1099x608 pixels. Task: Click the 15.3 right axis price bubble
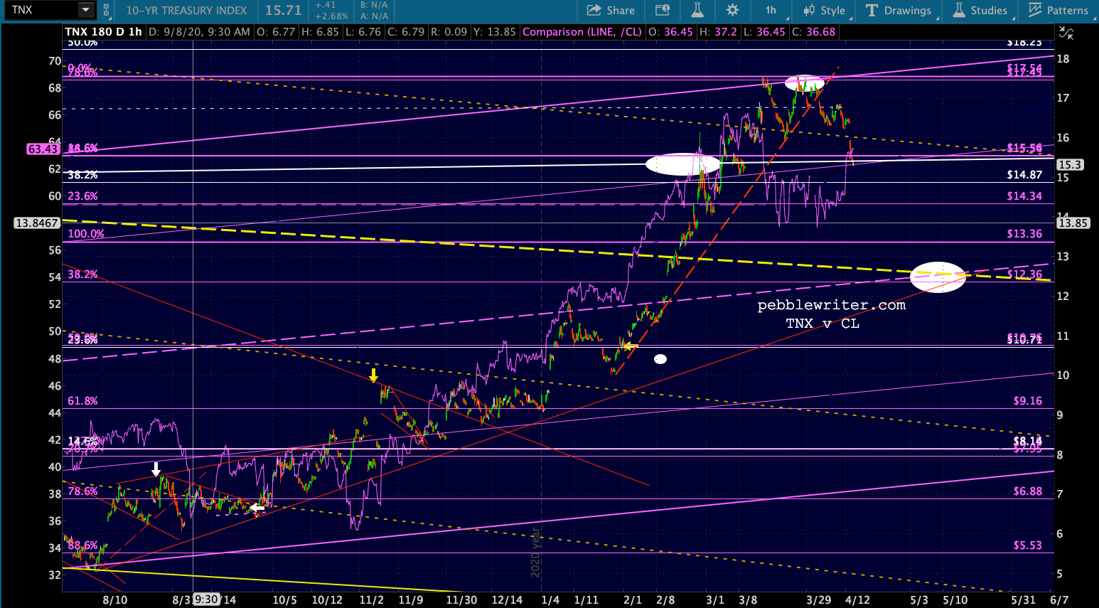coord(1069,164)
